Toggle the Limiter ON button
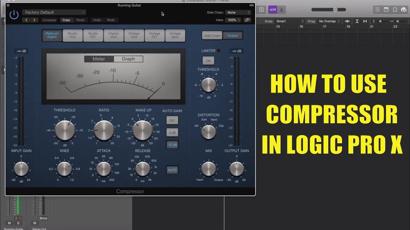Image resolution: width=410 pixels, height=230 pixels. pyautogui.click(x=208, y=61)
